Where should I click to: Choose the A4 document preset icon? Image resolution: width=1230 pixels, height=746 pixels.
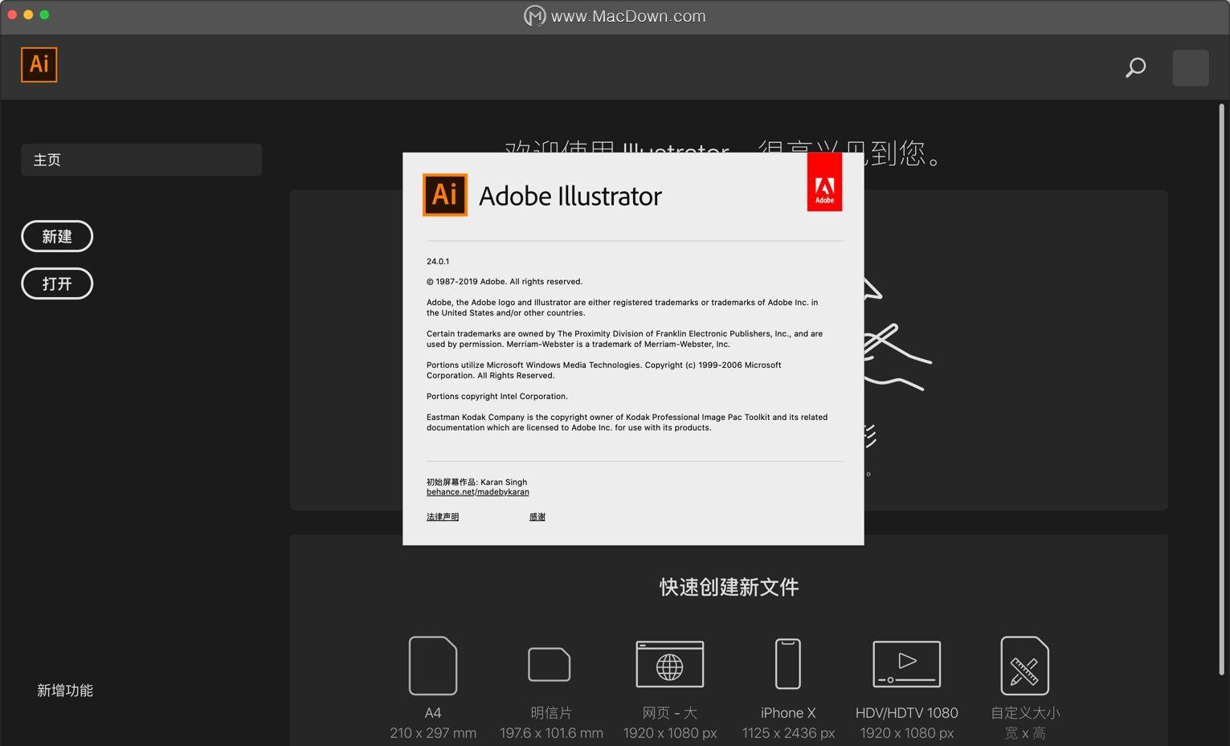pos(433,666)
